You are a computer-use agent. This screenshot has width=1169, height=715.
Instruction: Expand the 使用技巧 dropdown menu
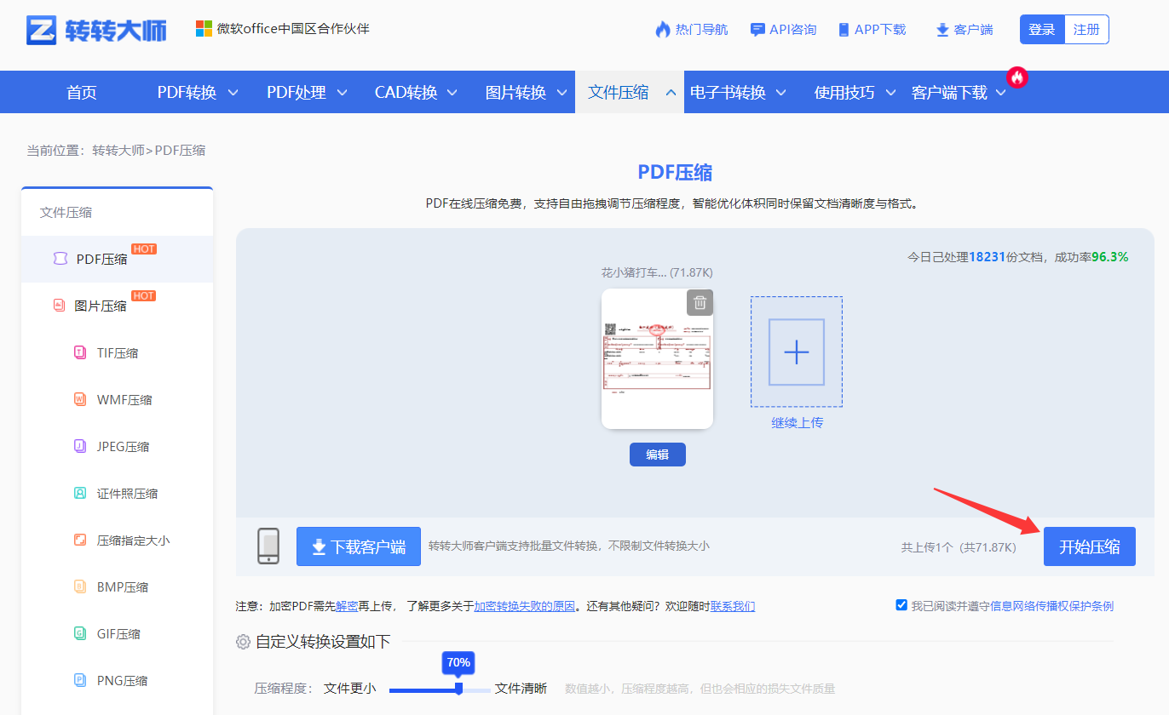tap(891, 92)
